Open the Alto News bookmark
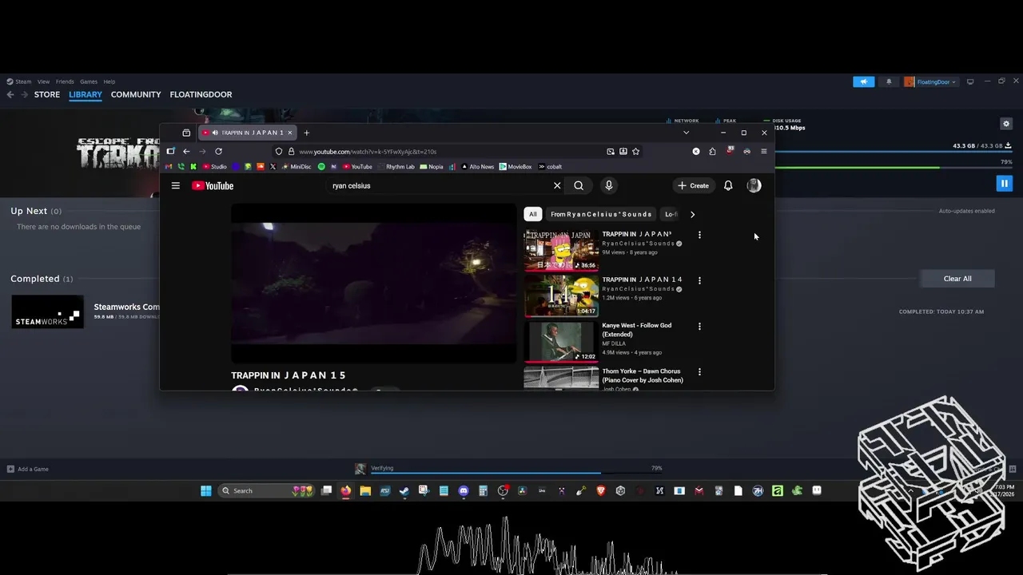This screenshot has width=1023, height=575. point(477,167)
